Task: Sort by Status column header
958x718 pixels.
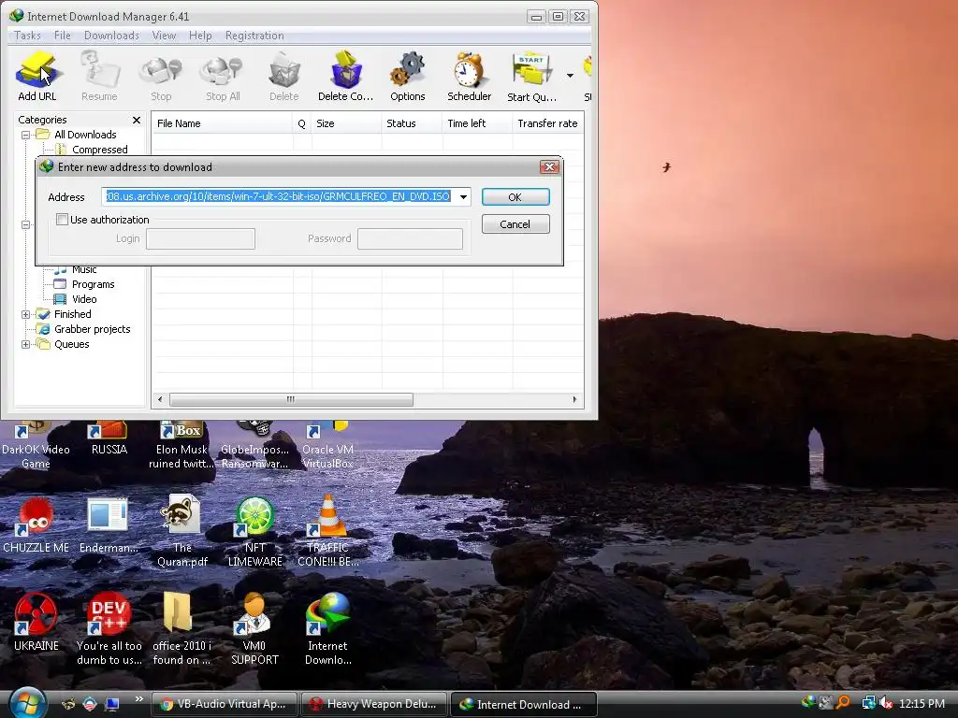Action: (412, 123)
